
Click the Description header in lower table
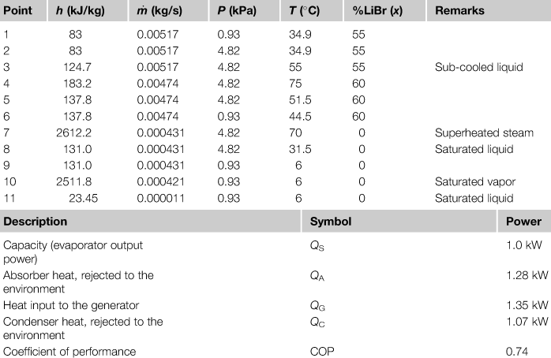coord(36,222)
